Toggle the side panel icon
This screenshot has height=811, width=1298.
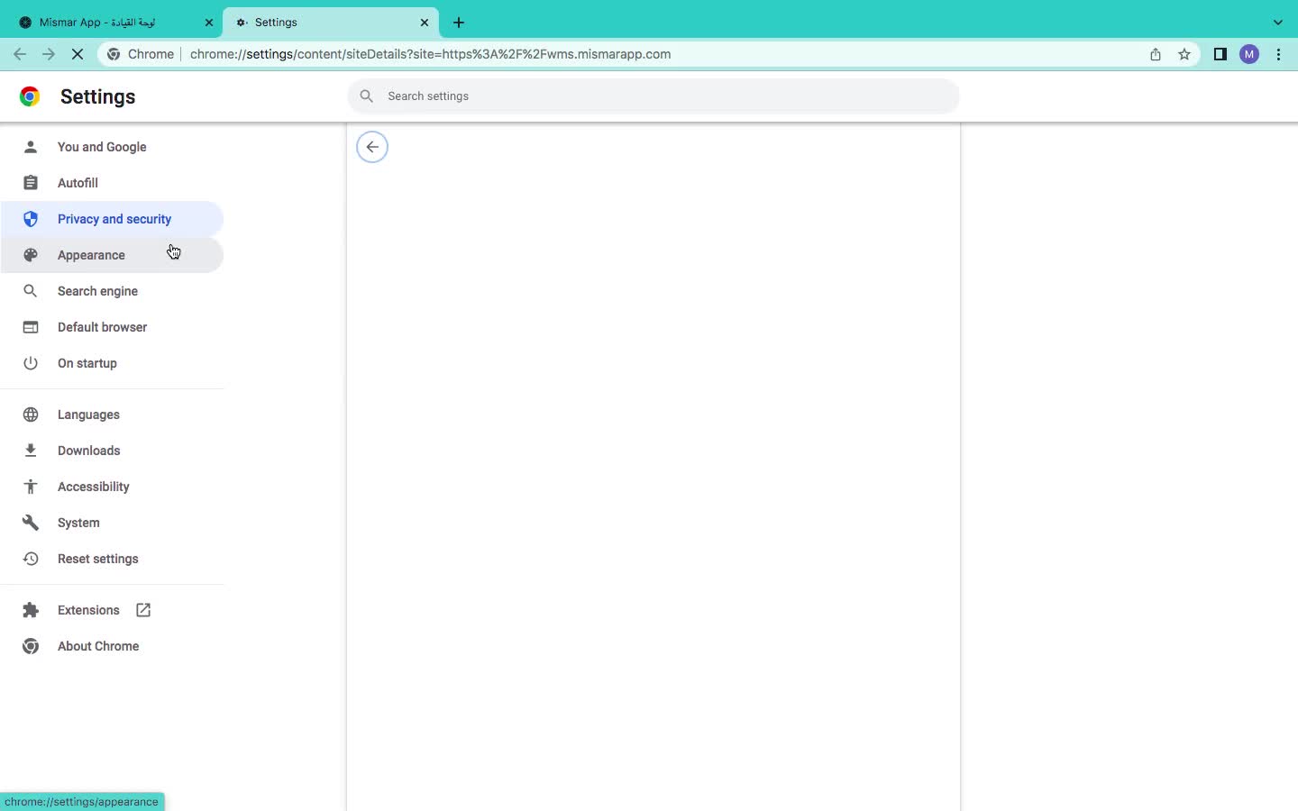[1220, 54]
